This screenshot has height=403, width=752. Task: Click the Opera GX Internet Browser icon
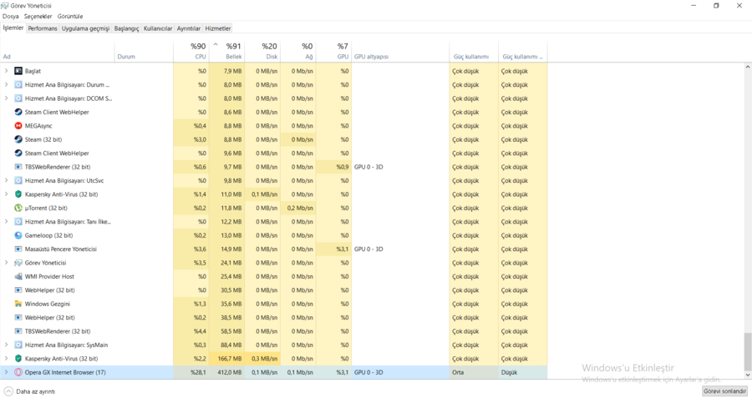coord(18,372)
